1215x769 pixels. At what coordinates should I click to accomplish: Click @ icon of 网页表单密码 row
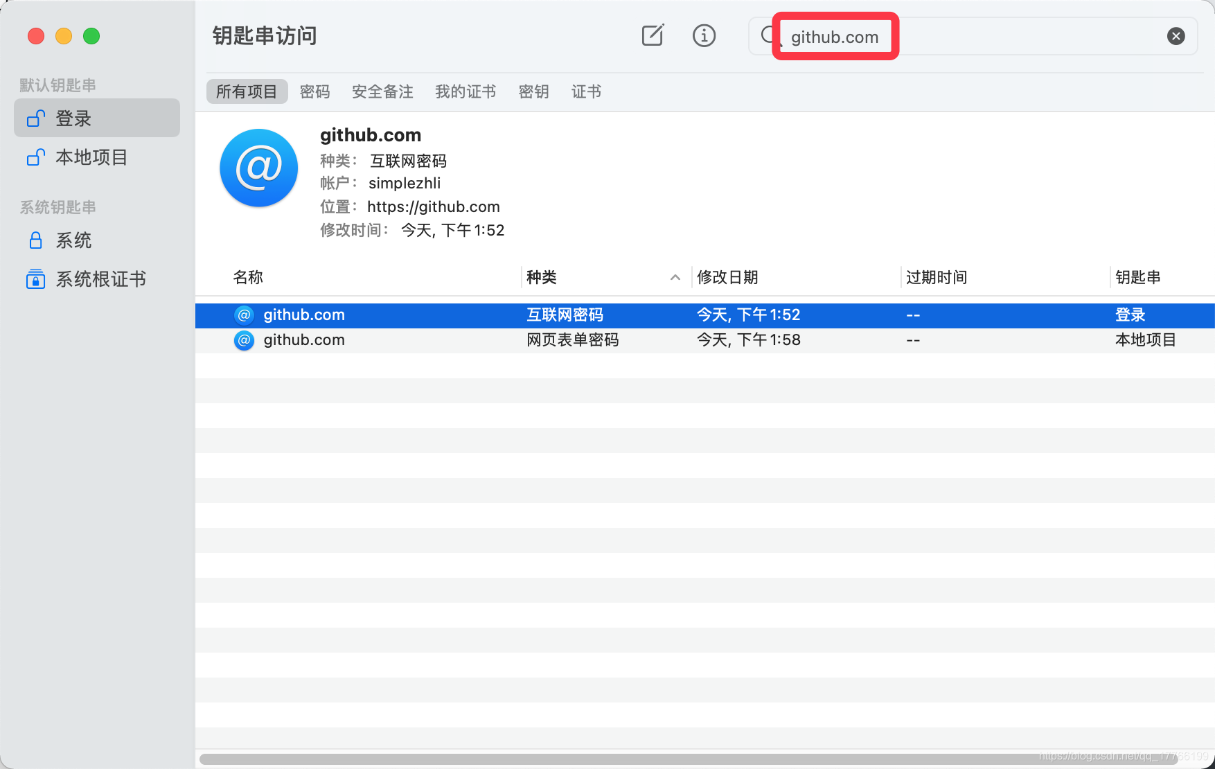tap(244, 340)
